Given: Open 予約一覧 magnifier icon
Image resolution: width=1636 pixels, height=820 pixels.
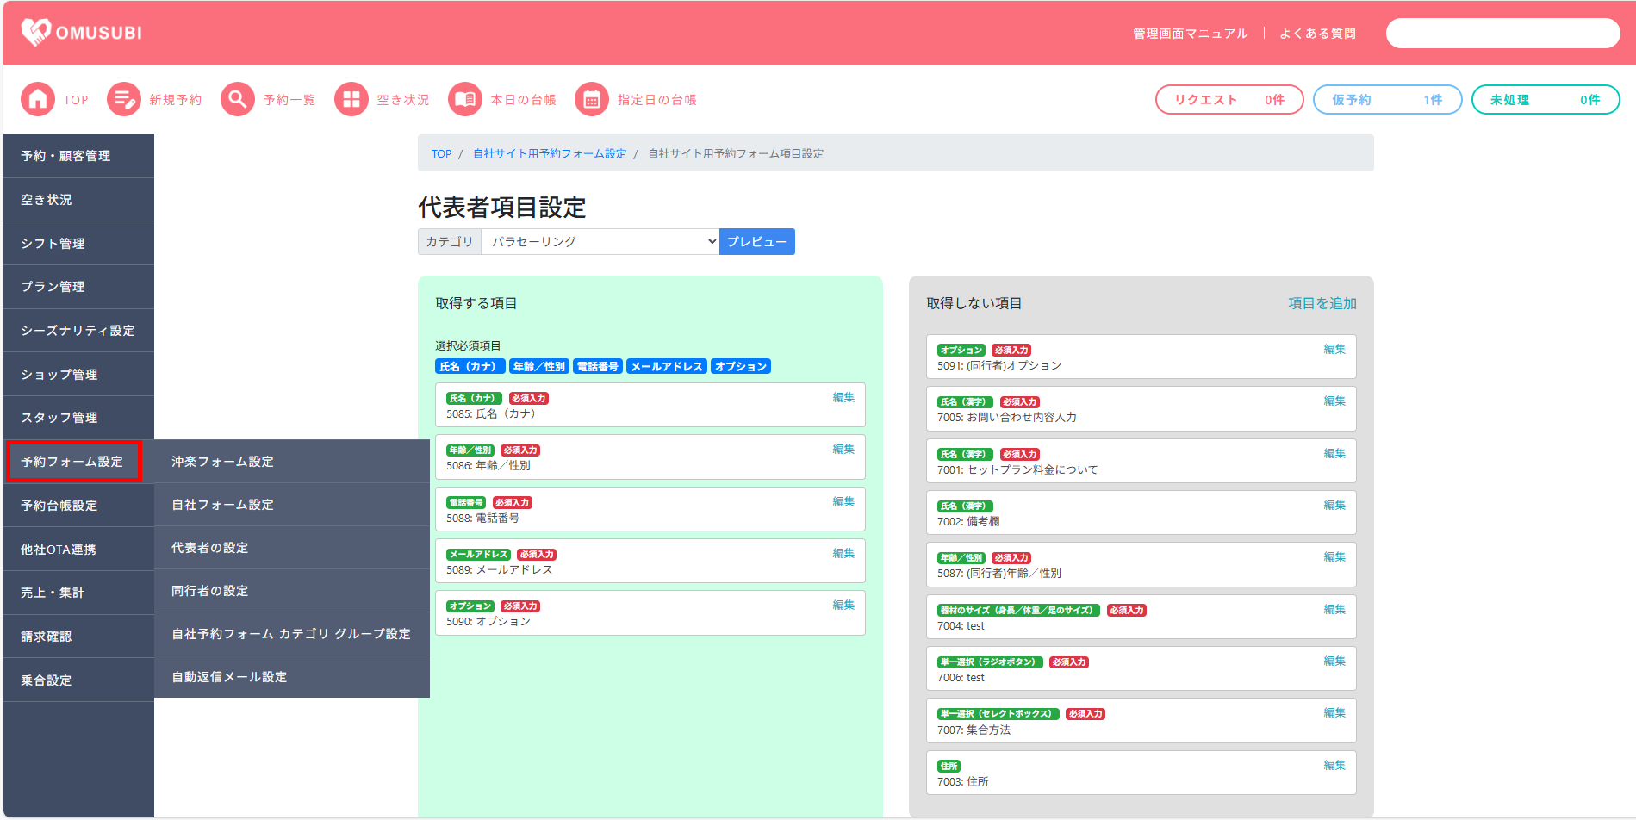Looking at the screenshot, I should [238, 100].
